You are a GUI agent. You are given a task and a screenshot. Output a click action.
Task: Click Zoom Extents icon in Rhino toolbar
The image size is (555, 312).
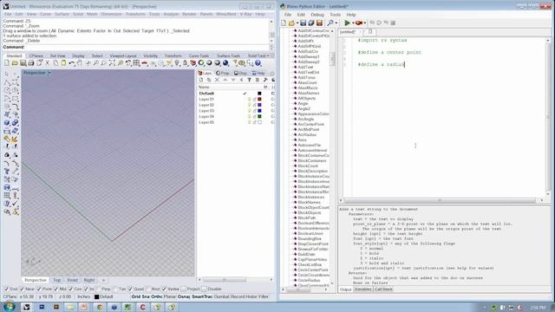pyautogui.click(x=112, y=63)
